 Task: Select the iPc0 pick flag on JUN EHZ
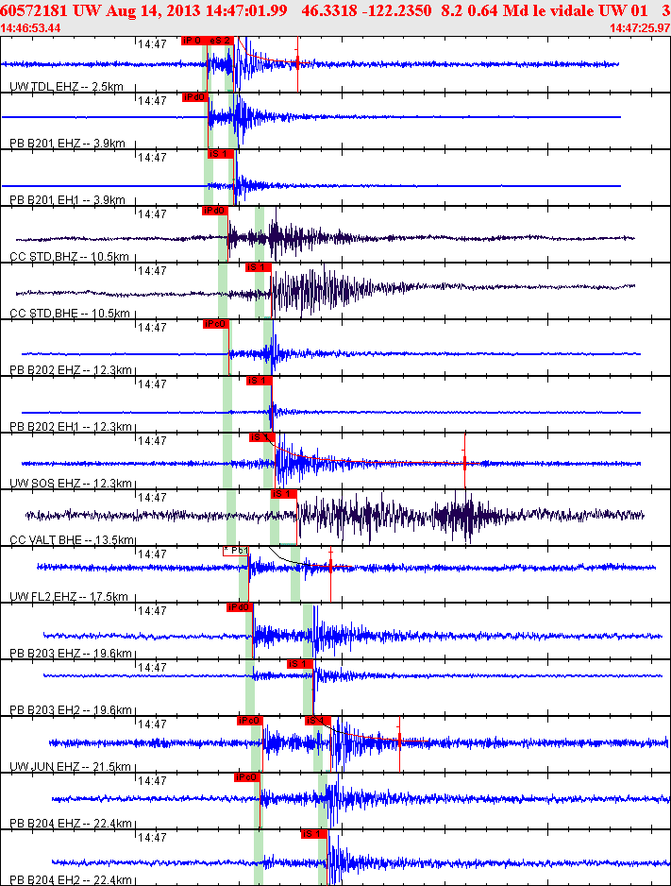point(250,721)
